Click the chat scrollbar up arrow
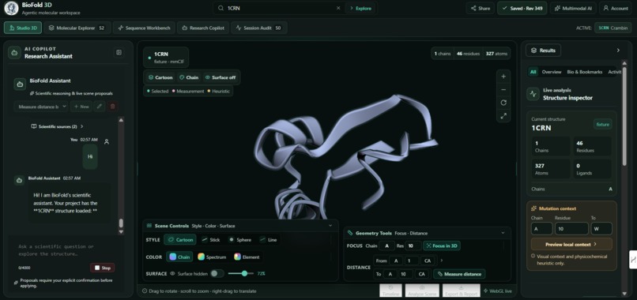Viewport: 637px width, 300px height. point(121,120)
